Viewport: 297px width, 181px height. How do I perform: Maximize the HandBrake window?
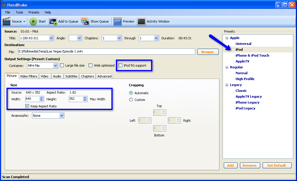point(285,5)
